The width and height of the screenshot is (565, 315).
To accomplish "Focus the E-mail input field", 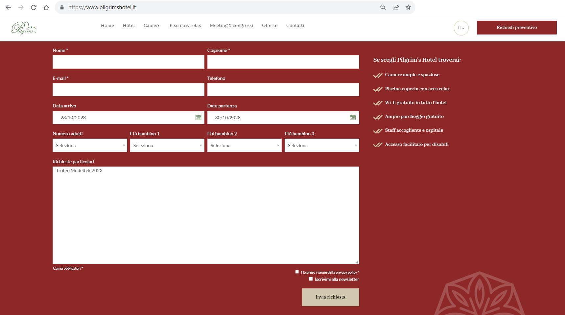I will pos(129,90).
